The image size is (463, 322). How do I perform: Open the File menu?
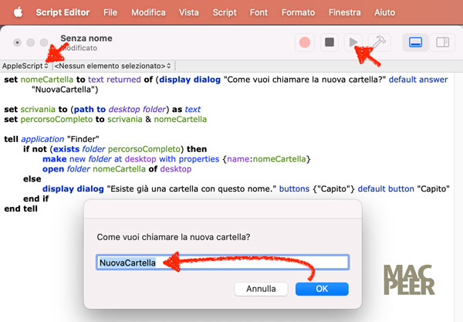click(110, 12)
